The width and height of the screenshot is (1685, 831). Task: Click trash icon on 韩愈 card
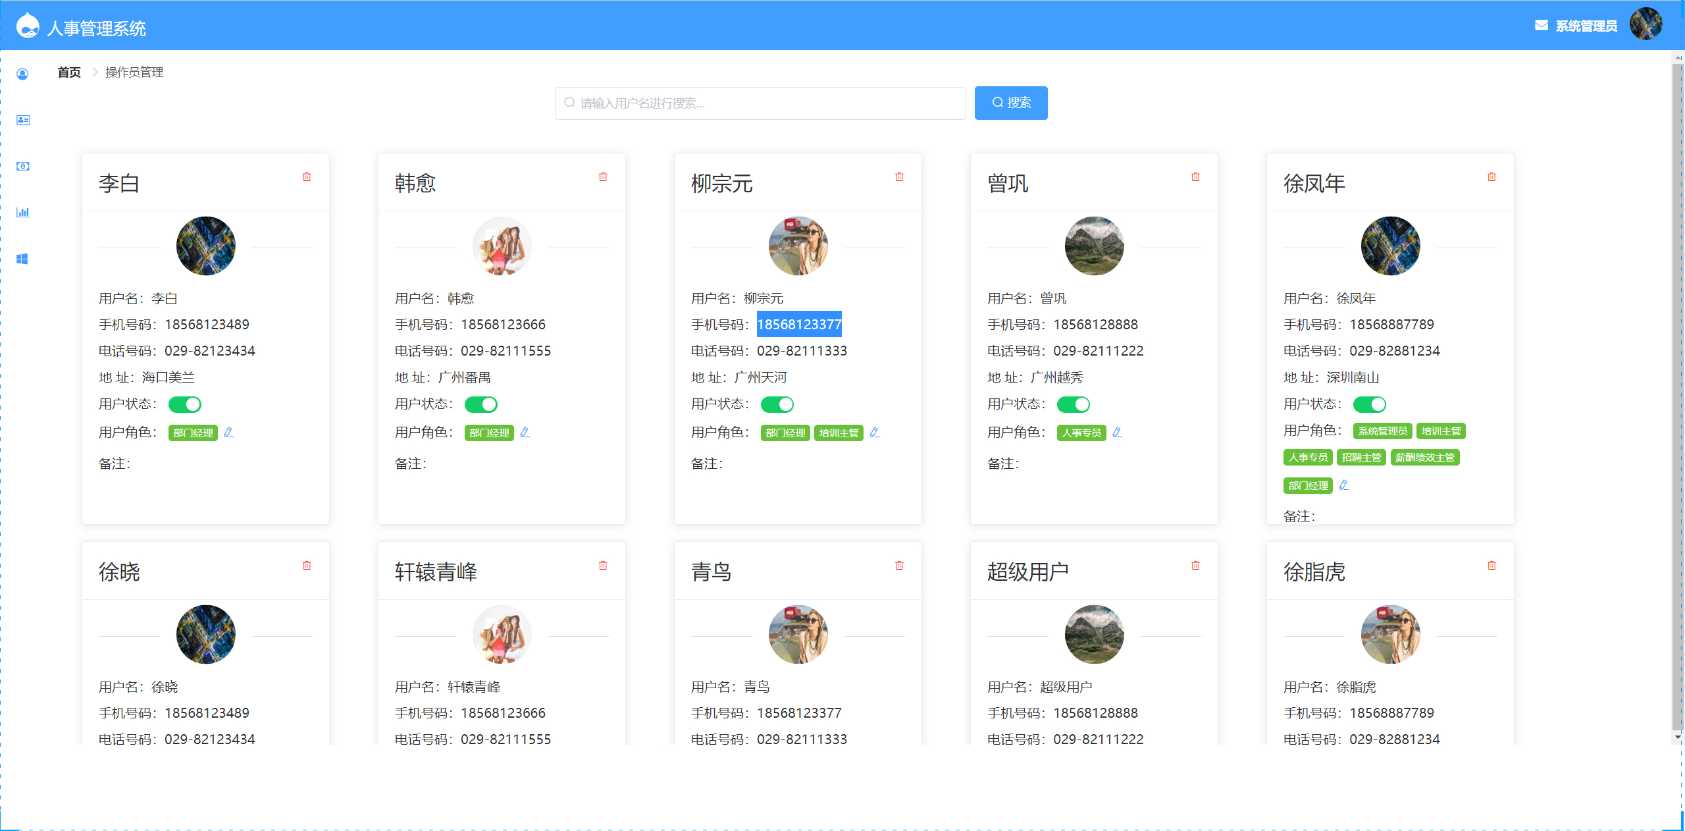(x=603, y=177)
